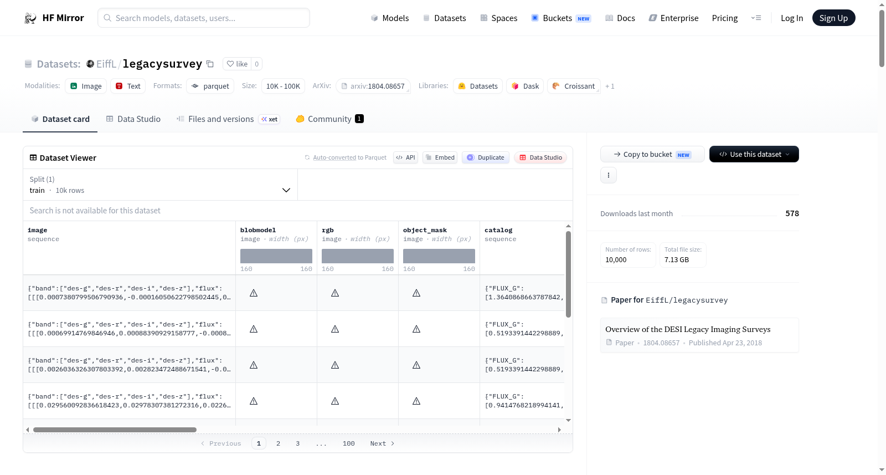
Task: Click the Embed button
Action: (x=440, y=157)
